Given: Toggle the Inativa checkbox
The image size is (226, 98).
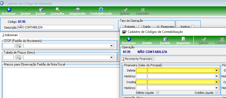Looking at the screenshot, I should 193,27.
